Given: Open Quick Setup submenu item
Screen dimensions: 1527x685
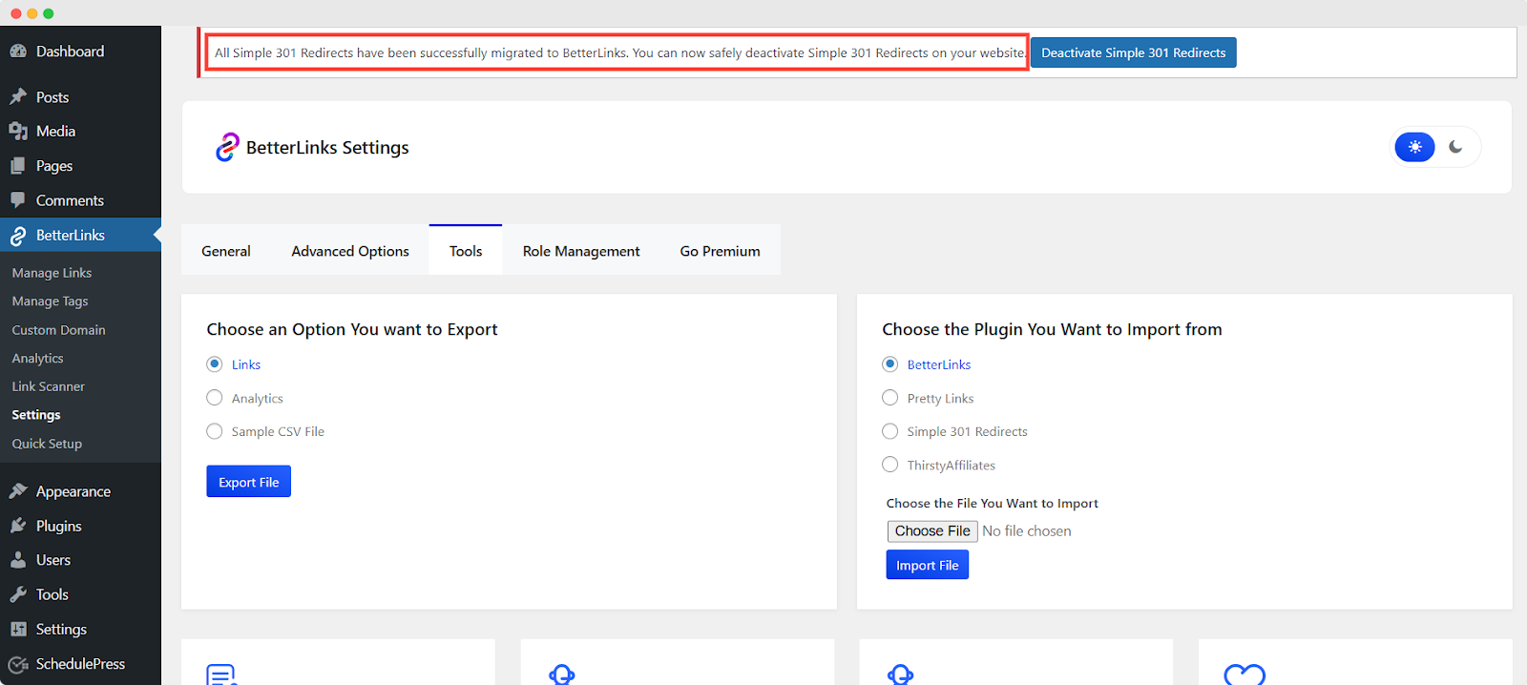Looking at the screenshot, I should [x=48, y=444].
